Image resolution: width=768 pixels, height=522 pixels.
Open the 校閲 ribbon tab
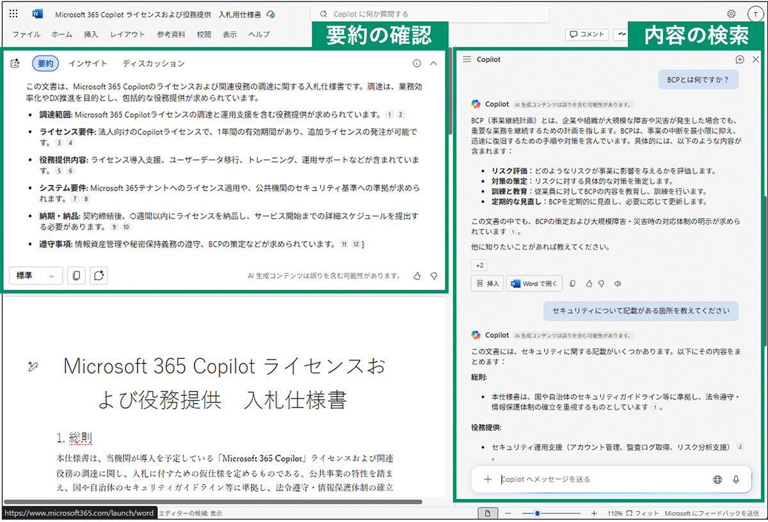point(204,35)
